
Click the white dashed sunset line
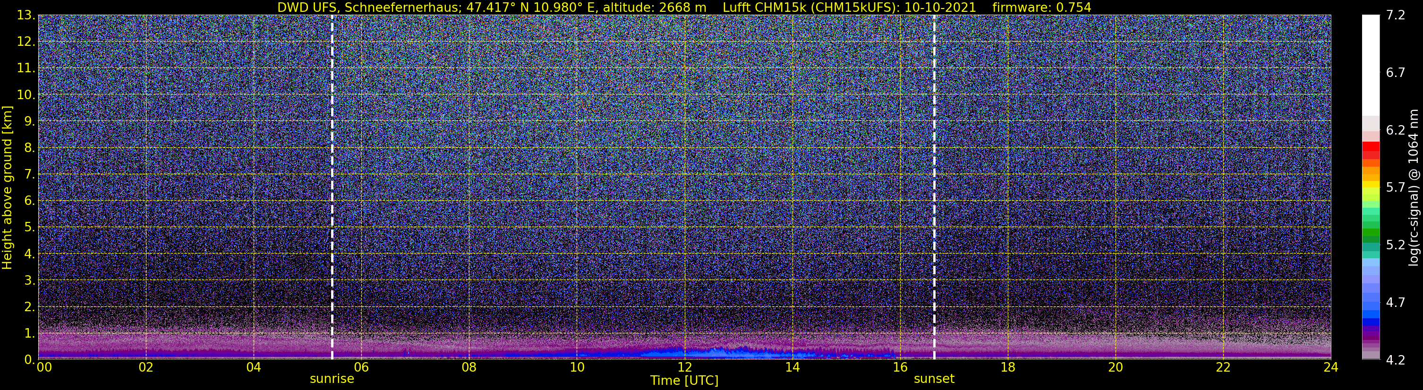click(934, 187)
